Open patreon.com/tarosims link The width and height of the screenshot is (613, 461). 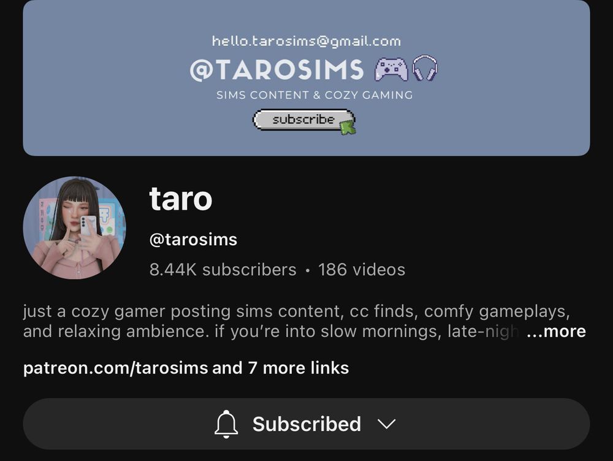coord(115,368)
